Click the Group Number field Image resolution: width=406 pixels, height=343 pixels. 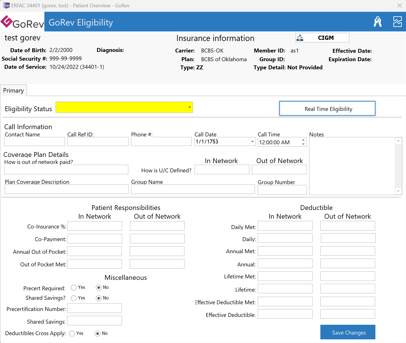pyautogui.click(x=282, y=190)
